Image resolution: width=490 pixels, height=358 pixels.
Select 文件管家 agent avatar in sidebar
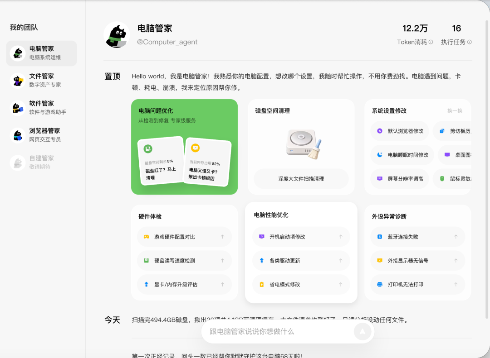point(18,81)
